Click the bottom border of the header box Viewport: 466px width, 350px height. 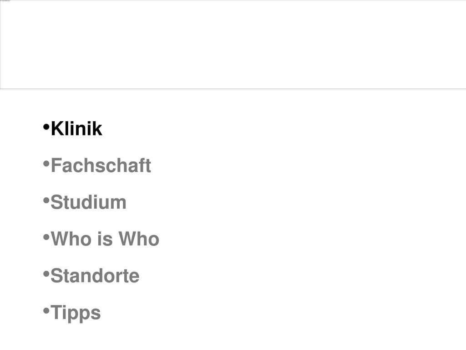pos(233,89)
